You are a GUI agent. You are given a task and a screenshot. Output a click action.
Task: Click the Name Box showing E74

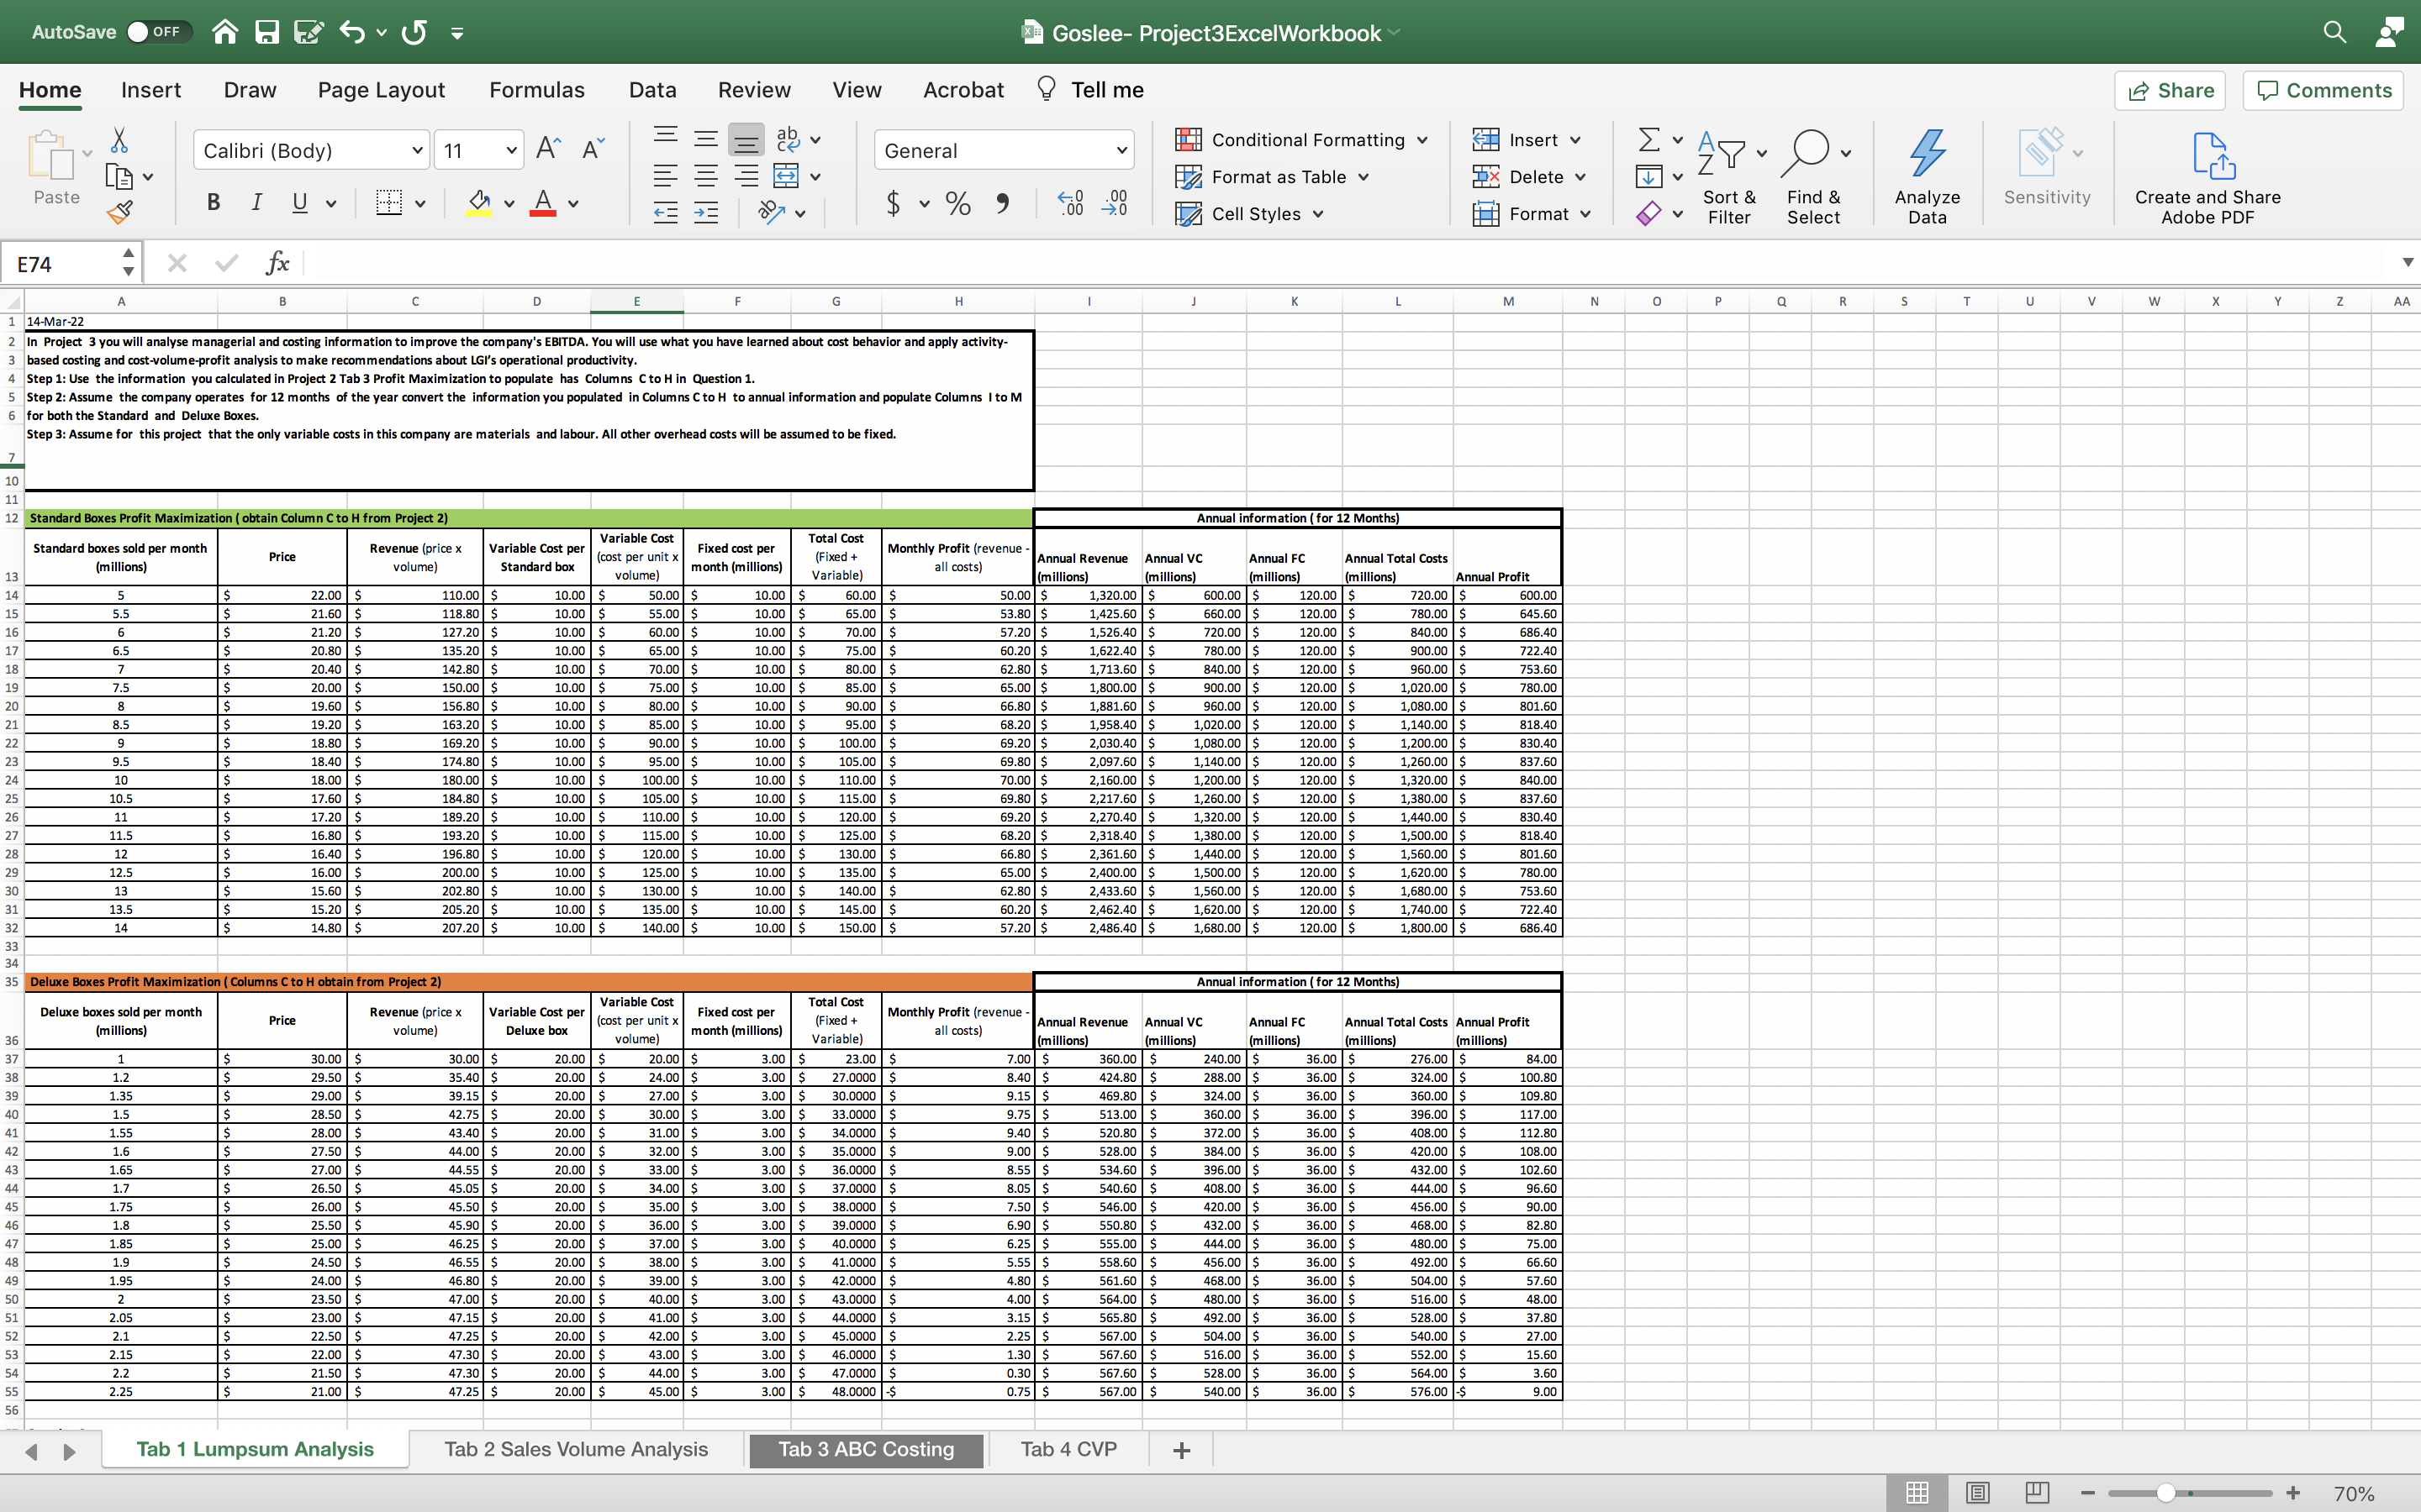(60, 262)
